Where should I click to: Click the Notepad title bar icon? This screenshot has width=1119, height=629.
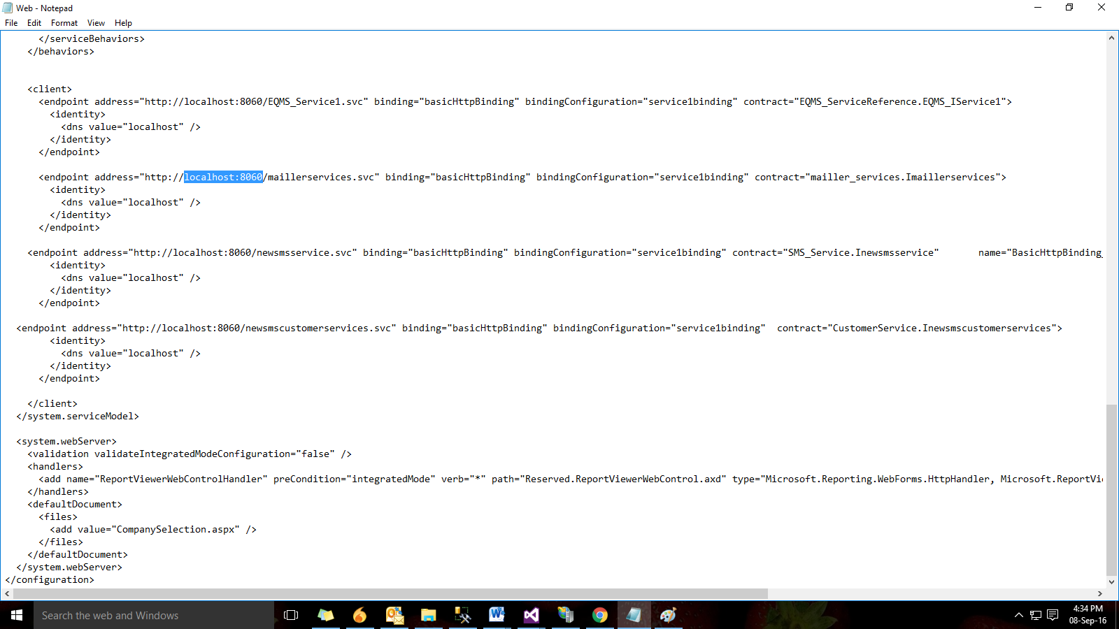tap(8, 8)
